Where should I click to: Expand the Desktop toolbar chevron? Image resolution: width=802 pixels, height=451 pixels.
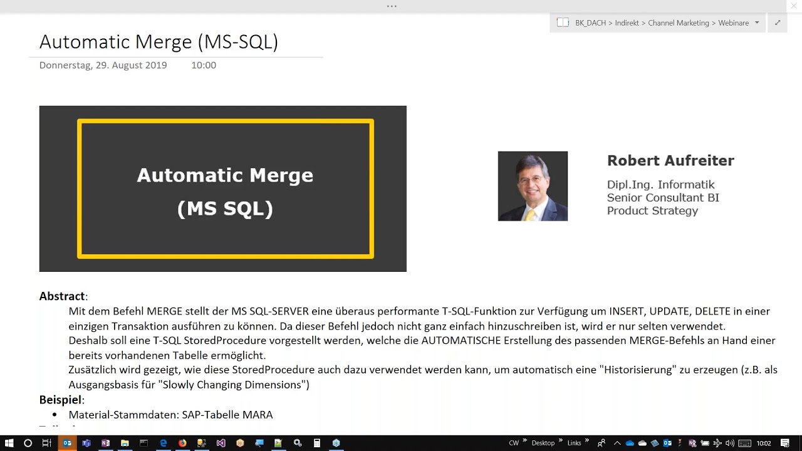(560, 441)
